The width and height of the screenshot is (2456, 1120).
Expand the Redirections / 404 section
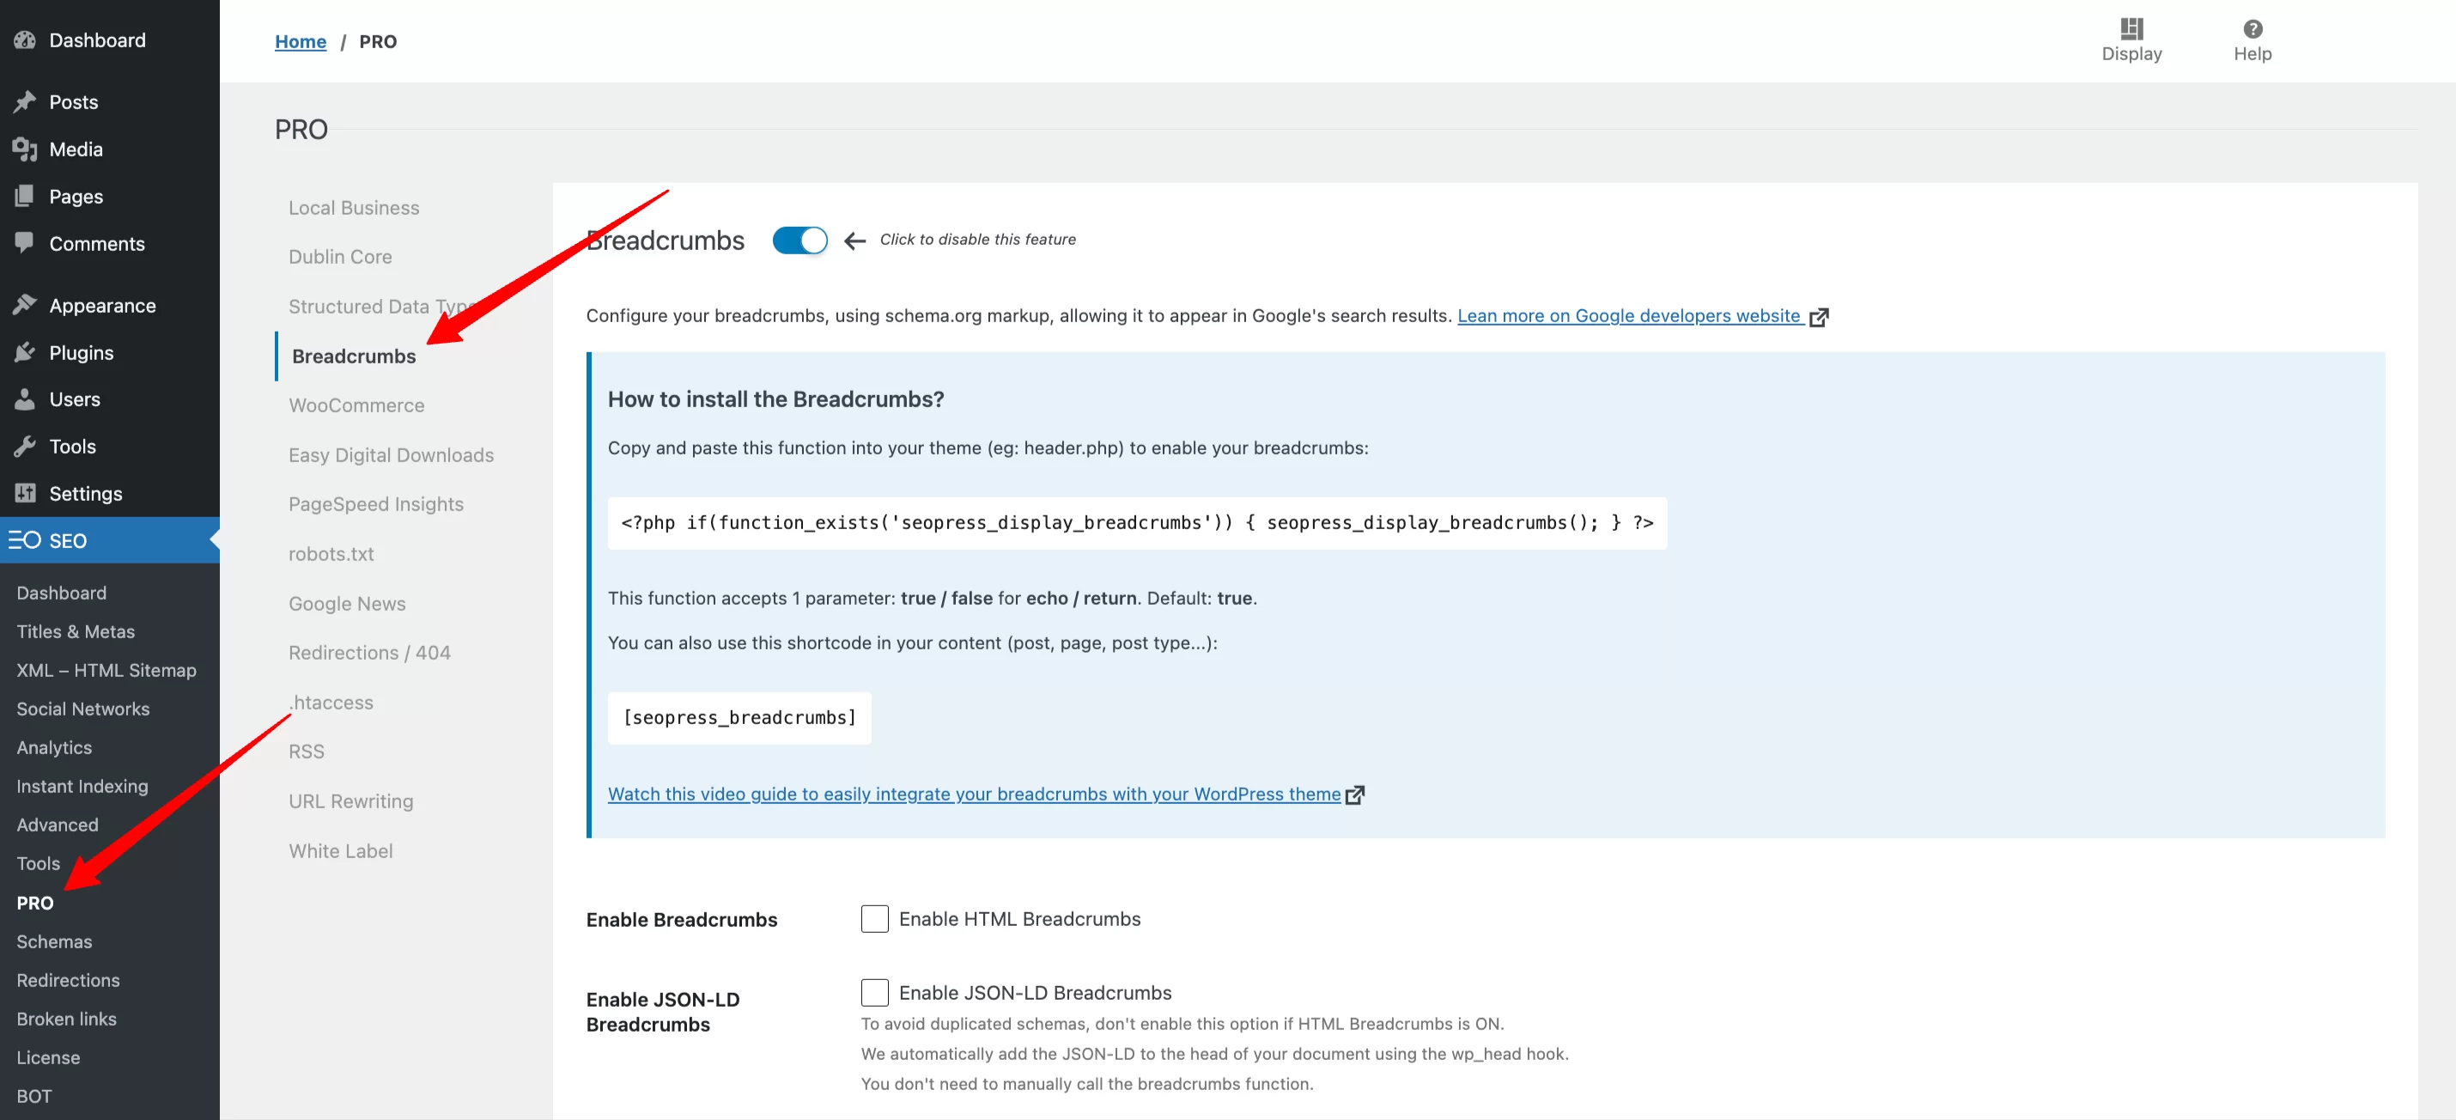pos(371,650)
